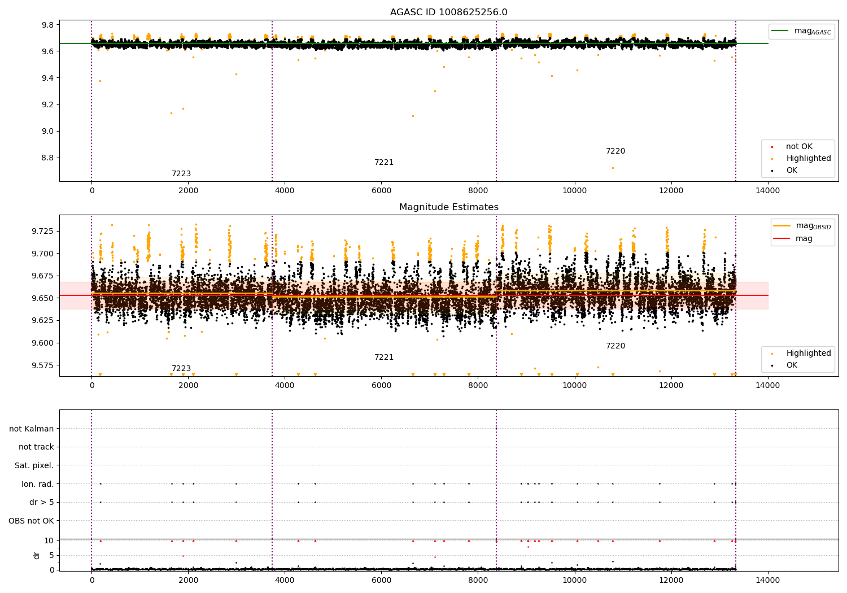847x593 pixels.
Task: Click the '9.600' y-tick label
Action: coord(43,343)
